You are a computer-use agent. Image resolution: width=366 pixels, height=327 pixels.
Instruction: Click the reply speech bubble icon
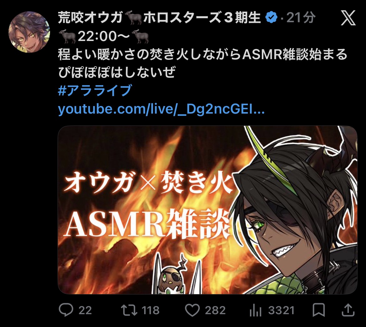(x=66, y=310)
